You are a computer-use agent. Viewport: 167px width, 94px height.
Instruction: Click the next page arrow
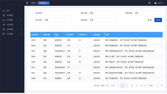(146, 86)
